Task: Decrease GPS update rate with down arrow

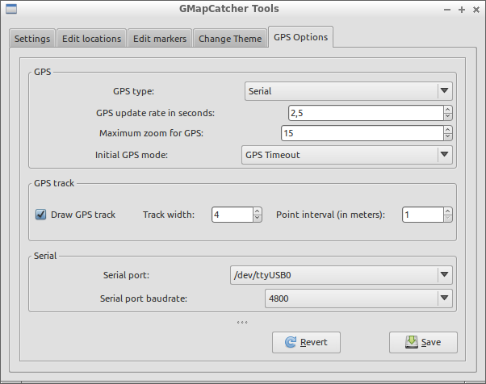Action: pos(448,117)
